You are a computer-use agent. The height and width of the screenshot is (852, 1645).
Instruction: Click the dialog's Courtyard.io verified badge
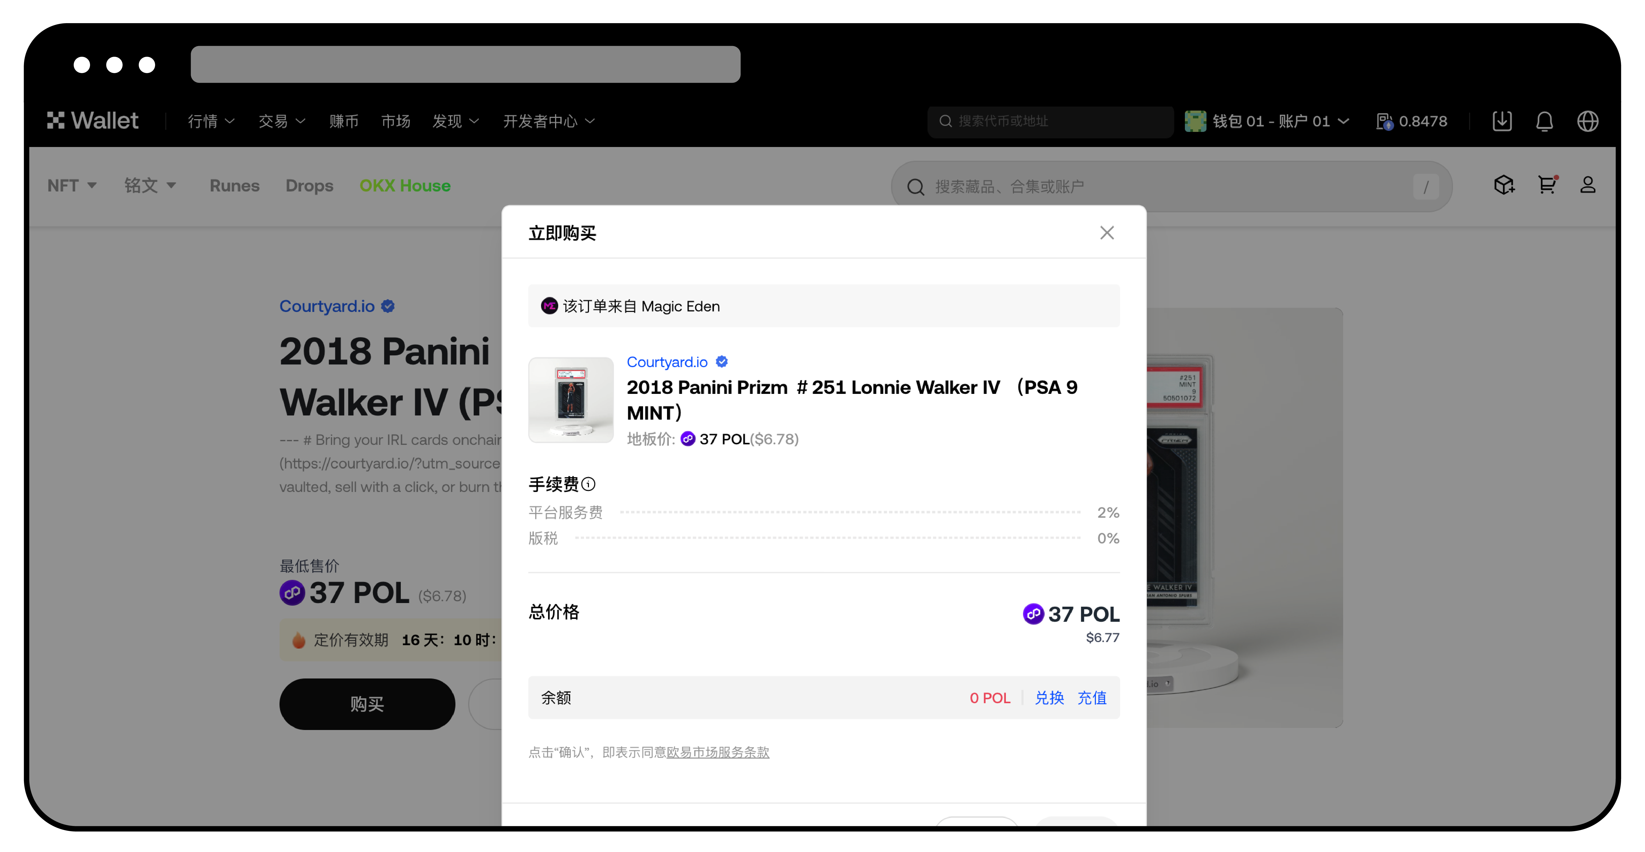pyautogui.click(x=722, y=362)
